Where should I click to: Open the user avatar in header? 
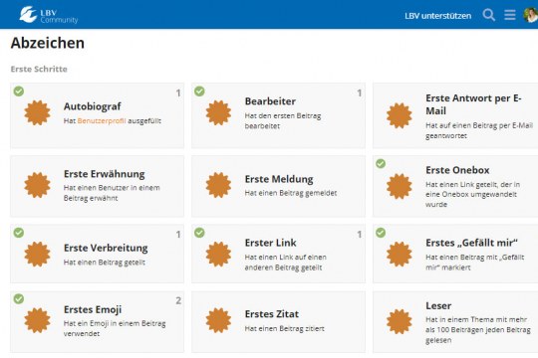(x=531, y=15)
